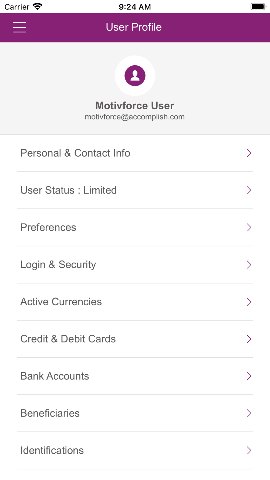This screenshot has width=270, height=480.
Task: Select the Bank Accounts row
Action: pos(135,376)
